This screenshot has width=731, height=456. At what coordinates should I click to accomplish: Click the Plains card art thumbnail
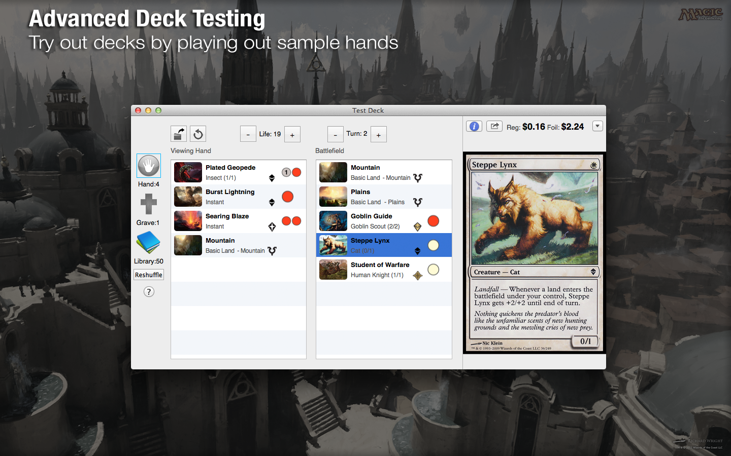tap(333, 197)
